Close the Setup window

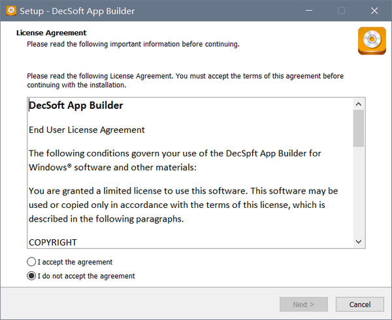click(x=373, y=10)
